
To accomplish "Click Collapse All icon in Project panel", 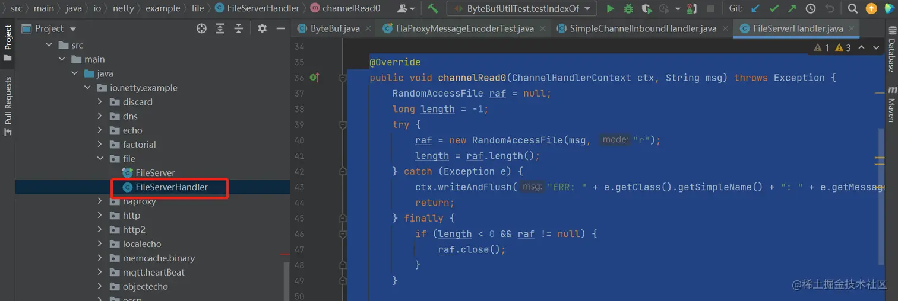I will [239, 28].
